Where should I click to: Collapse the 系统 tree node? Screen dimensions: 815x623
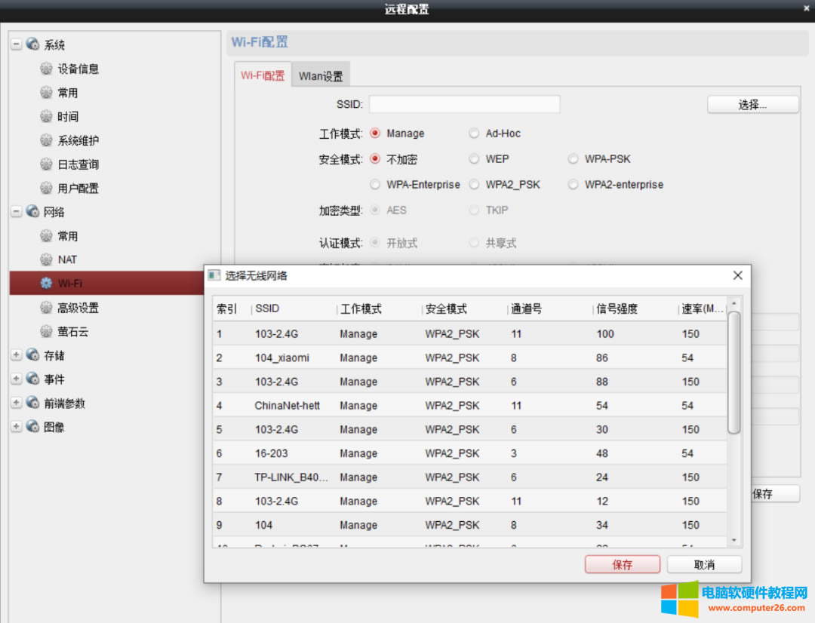click(17, 44)
